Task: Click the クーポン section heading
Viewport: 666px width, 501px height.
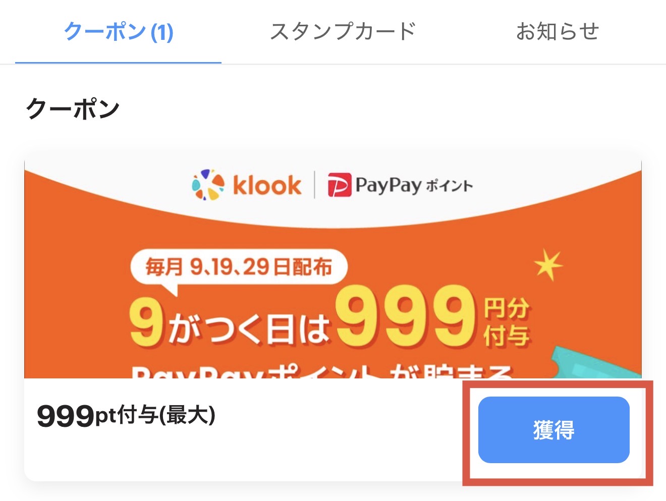Action: pyautogui.click(x=73, y=108)
